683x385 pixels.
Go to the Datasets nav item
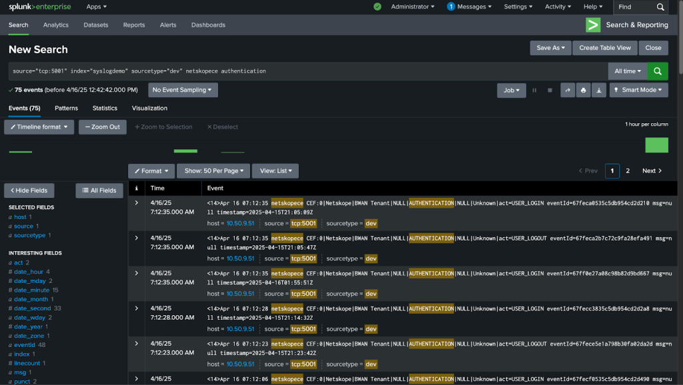tap(96, 25)
